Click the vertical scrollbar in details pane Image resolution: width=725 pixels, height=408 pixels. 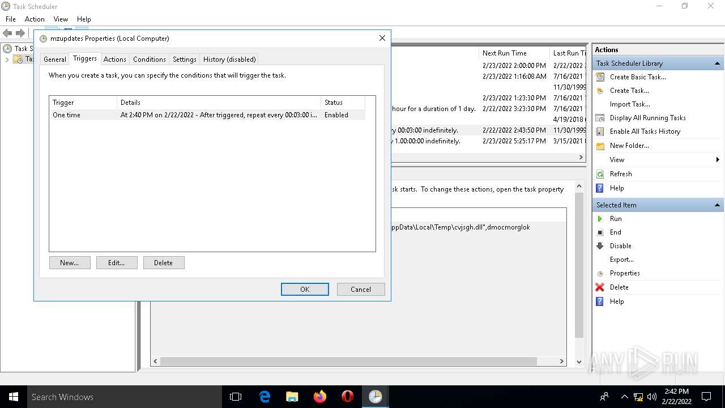point(579,264)
